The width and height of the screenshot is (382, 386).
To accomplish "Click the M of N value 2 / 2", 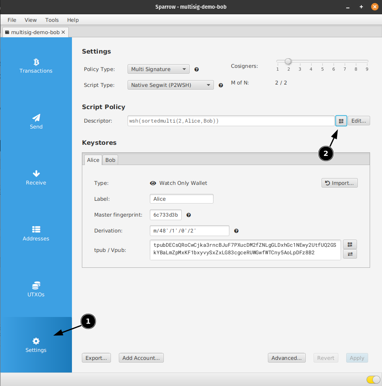I will 281,83.
